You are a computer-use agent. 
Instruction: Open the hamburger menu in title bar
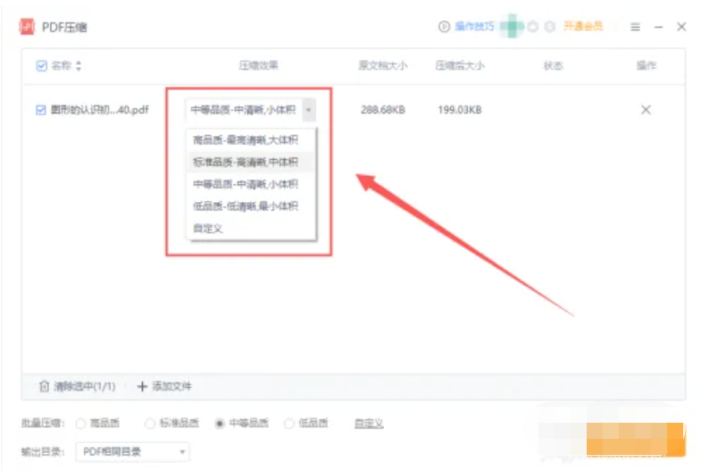(x=635, y=27)
